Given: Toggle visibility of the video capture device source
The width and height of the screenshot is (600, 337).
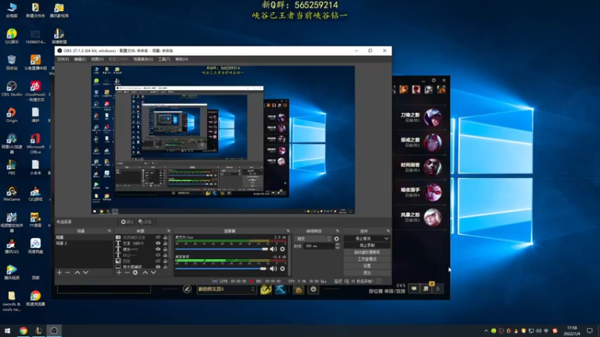Looking at the screenshot, I should (x=157, y=237).
